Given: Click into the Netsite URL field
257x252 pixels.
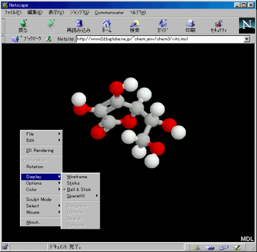Looking at the screenshot, I should (x=160, y=39).
